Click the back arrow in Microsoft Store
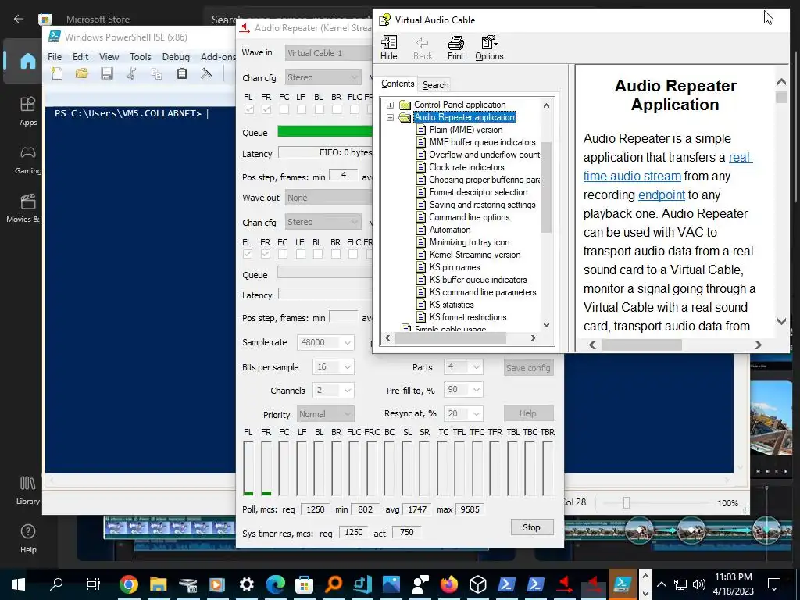Viewport: 800px width, 600px height. coord(19,20)
